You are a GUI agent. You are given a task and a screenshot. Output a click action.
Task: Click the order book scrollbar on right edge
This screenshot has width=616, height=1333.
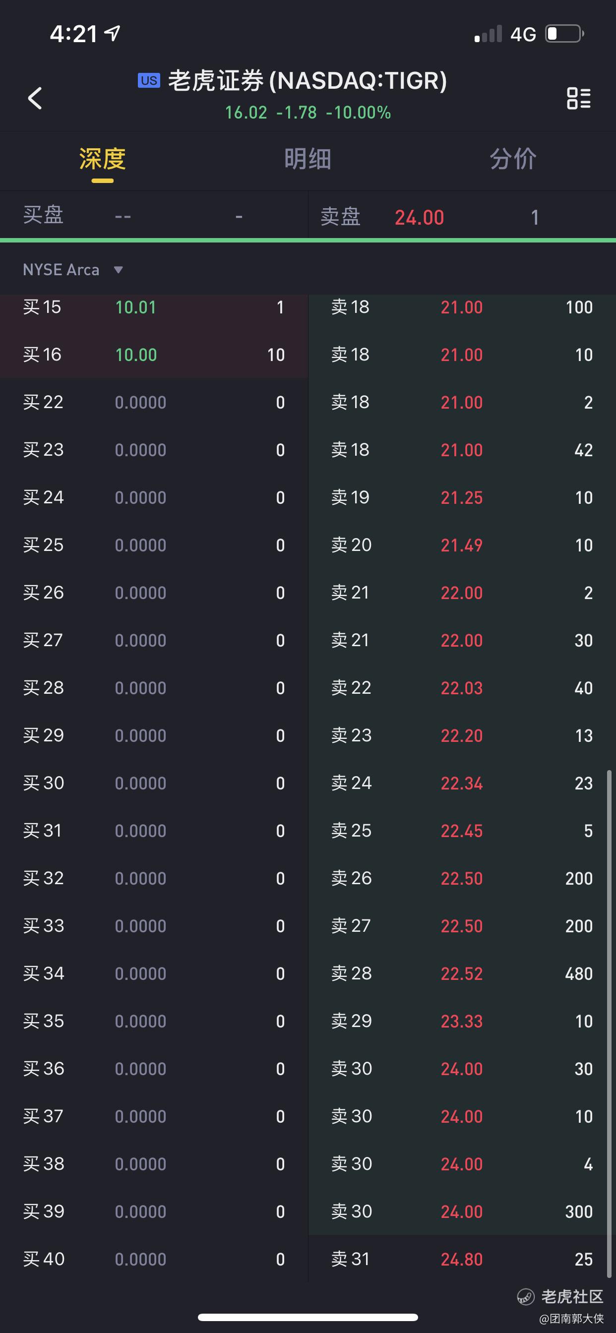pos(609,1025)
